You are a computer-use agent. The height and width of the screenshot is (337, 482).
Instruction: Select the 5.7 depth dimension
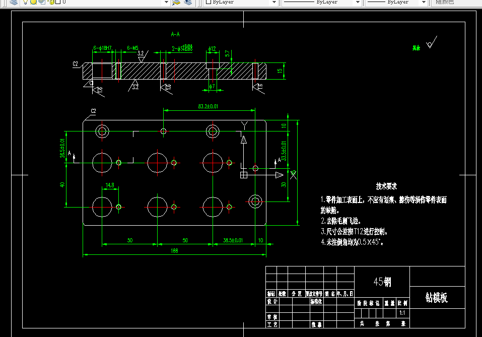pyautogui.click(x=227, y=53)
